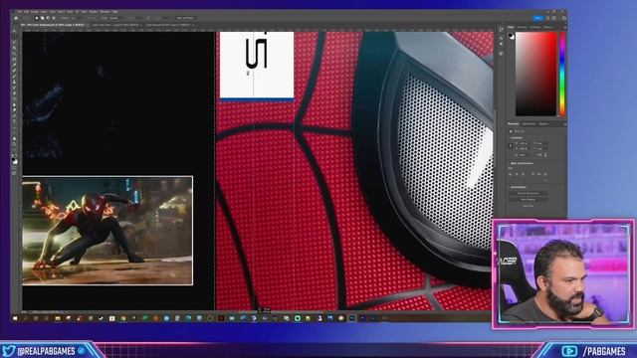Click the Home icon in options bar

click(16, 18)
